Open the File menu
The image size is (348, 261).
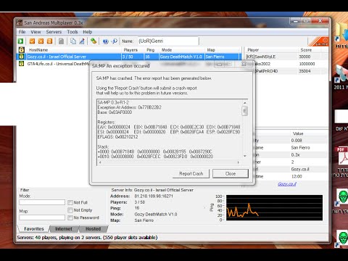tap(22, 32)
